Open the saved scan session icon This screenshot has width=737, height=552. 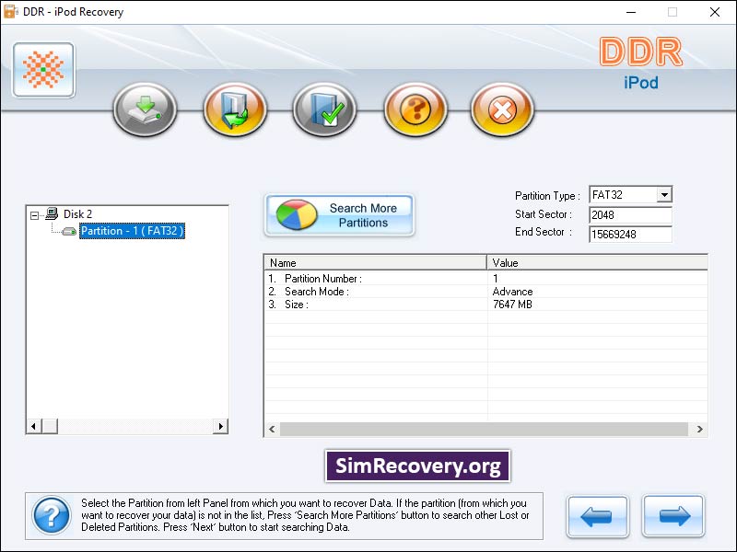(322, 109)
